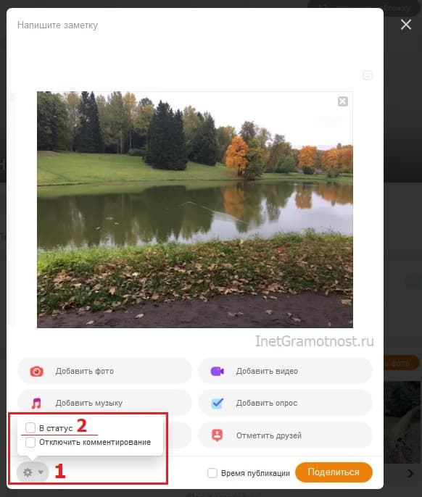
Task: Click the small note icon above the photo
Action: 368,75
